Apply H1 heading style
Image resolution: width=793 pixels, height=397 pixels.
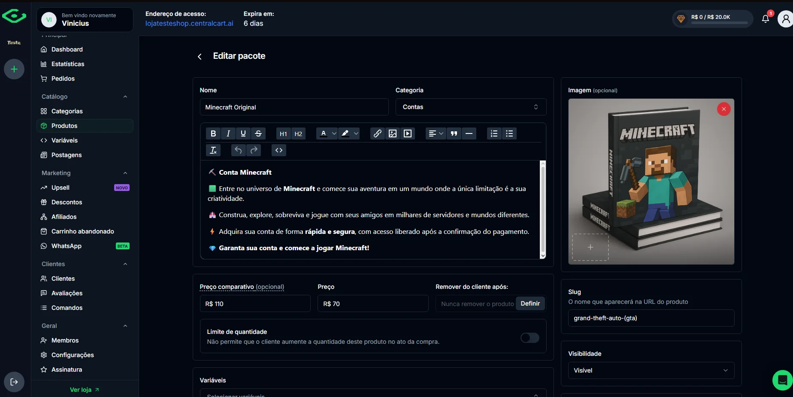click(x=283, y=133)
